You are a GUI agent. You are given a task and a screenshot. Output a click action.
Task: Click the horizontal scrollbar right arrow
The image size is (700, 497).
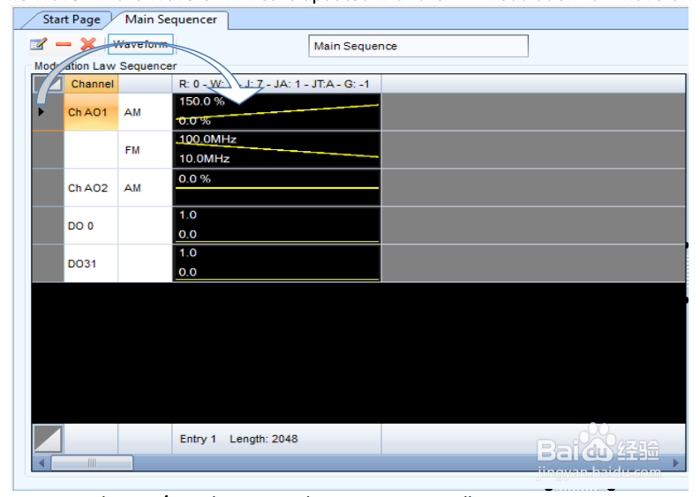[x=676, y=463]
